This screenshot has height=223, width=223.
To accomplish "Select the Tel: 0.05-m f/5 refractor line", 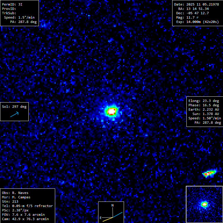I will pos(27,206).
